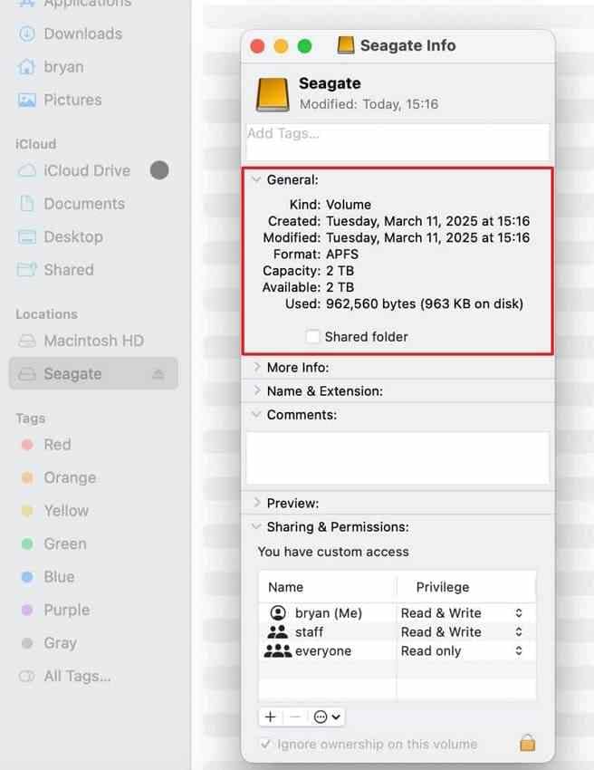Select Macintosh HD under Locations
The width and height of the screenshot is (594, 770).
pyautogui.click(x=94, y=341)
